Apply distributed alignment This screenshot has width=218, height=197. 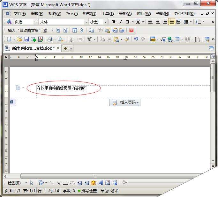(x=179, y=22)
